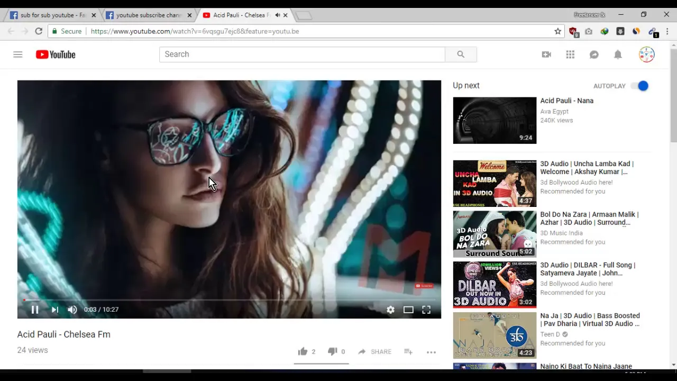Click the page vertical scrollbar
The width and height of the screenshot is (677, 381).
click(673, 95)
